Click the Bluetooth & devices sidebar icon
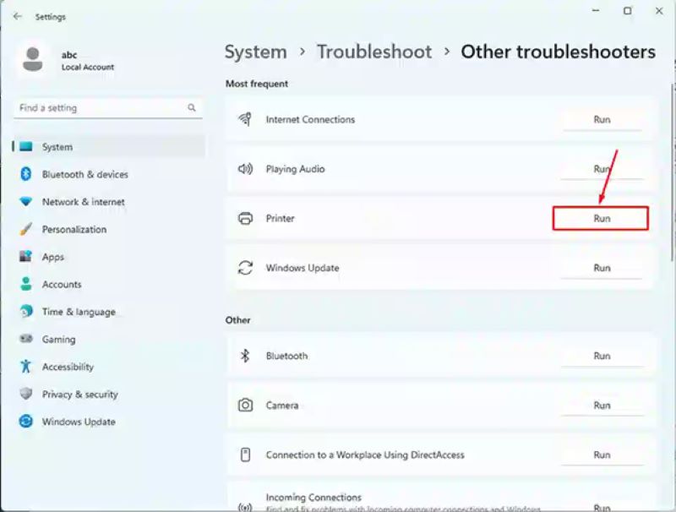The height and width of the screenshot is (512, 676). pos(26,174)
